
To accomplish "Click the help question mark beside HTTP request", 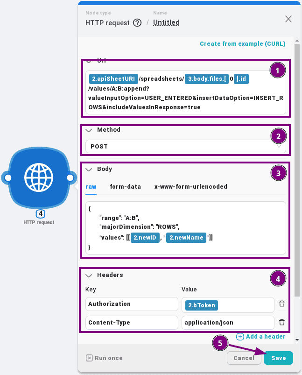I will coord(137,23).
